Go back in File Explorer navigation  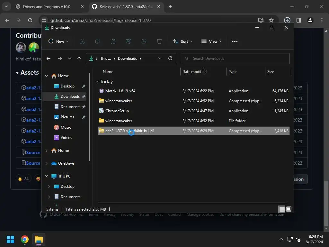[x=49, y=59]
